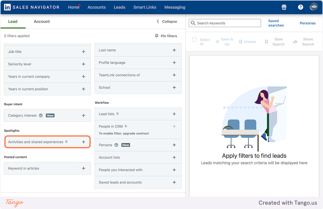323x209 pixels.
Task: Click the LinkedIn Sales Navigator logo
Action: coord(31,7)
